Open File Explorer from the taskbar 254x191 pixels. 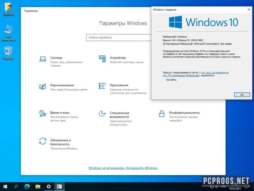[38, 187]
